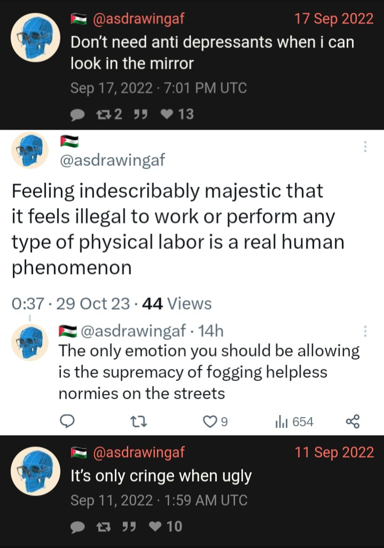Reply to the 'It's only cringe' tweet
Image resolution: width=384 pixels, height=548 pixels.
[77, 527]
